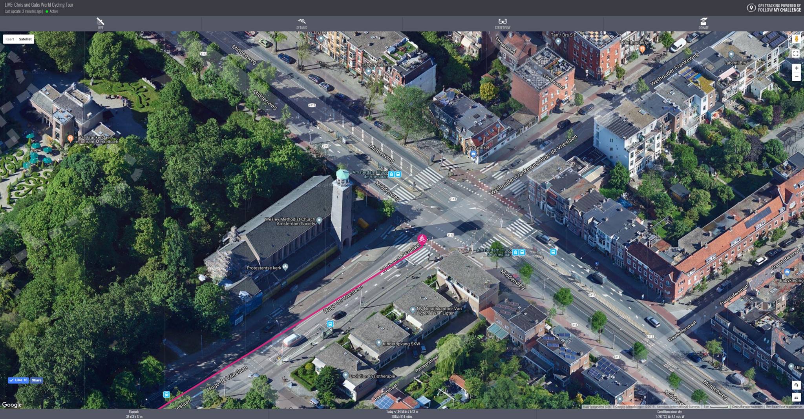Open the Details tab
The image size is (804, 419).
301,23
